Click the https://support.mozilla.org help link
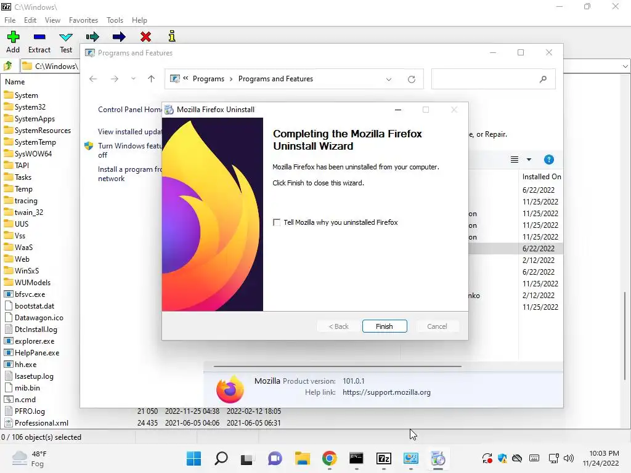Screen dimensions: 631x473 pyautogui.click(x=386, y=392)
